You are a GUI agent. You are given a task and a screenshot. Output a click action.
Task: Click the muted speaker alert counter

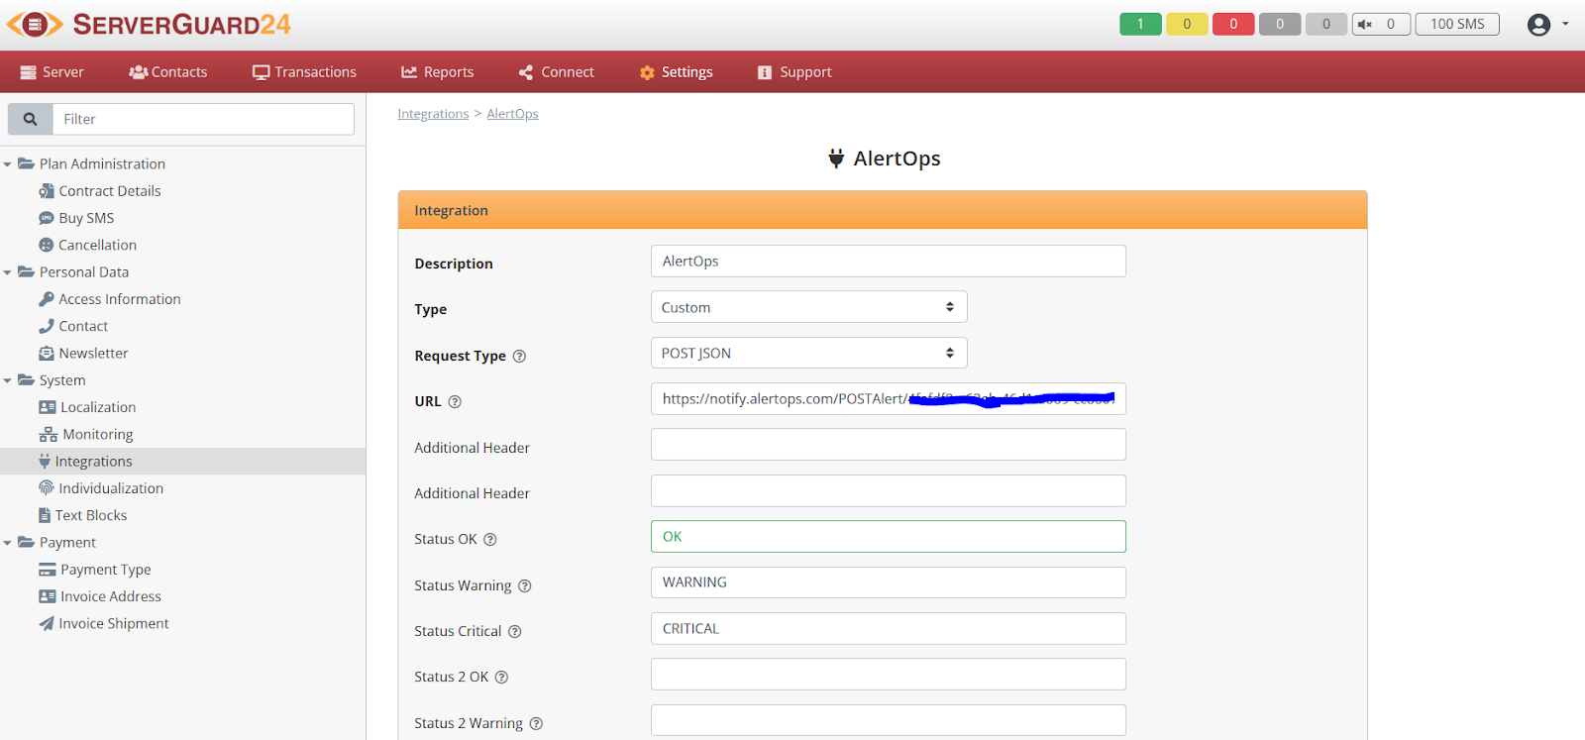point(1380,25)
